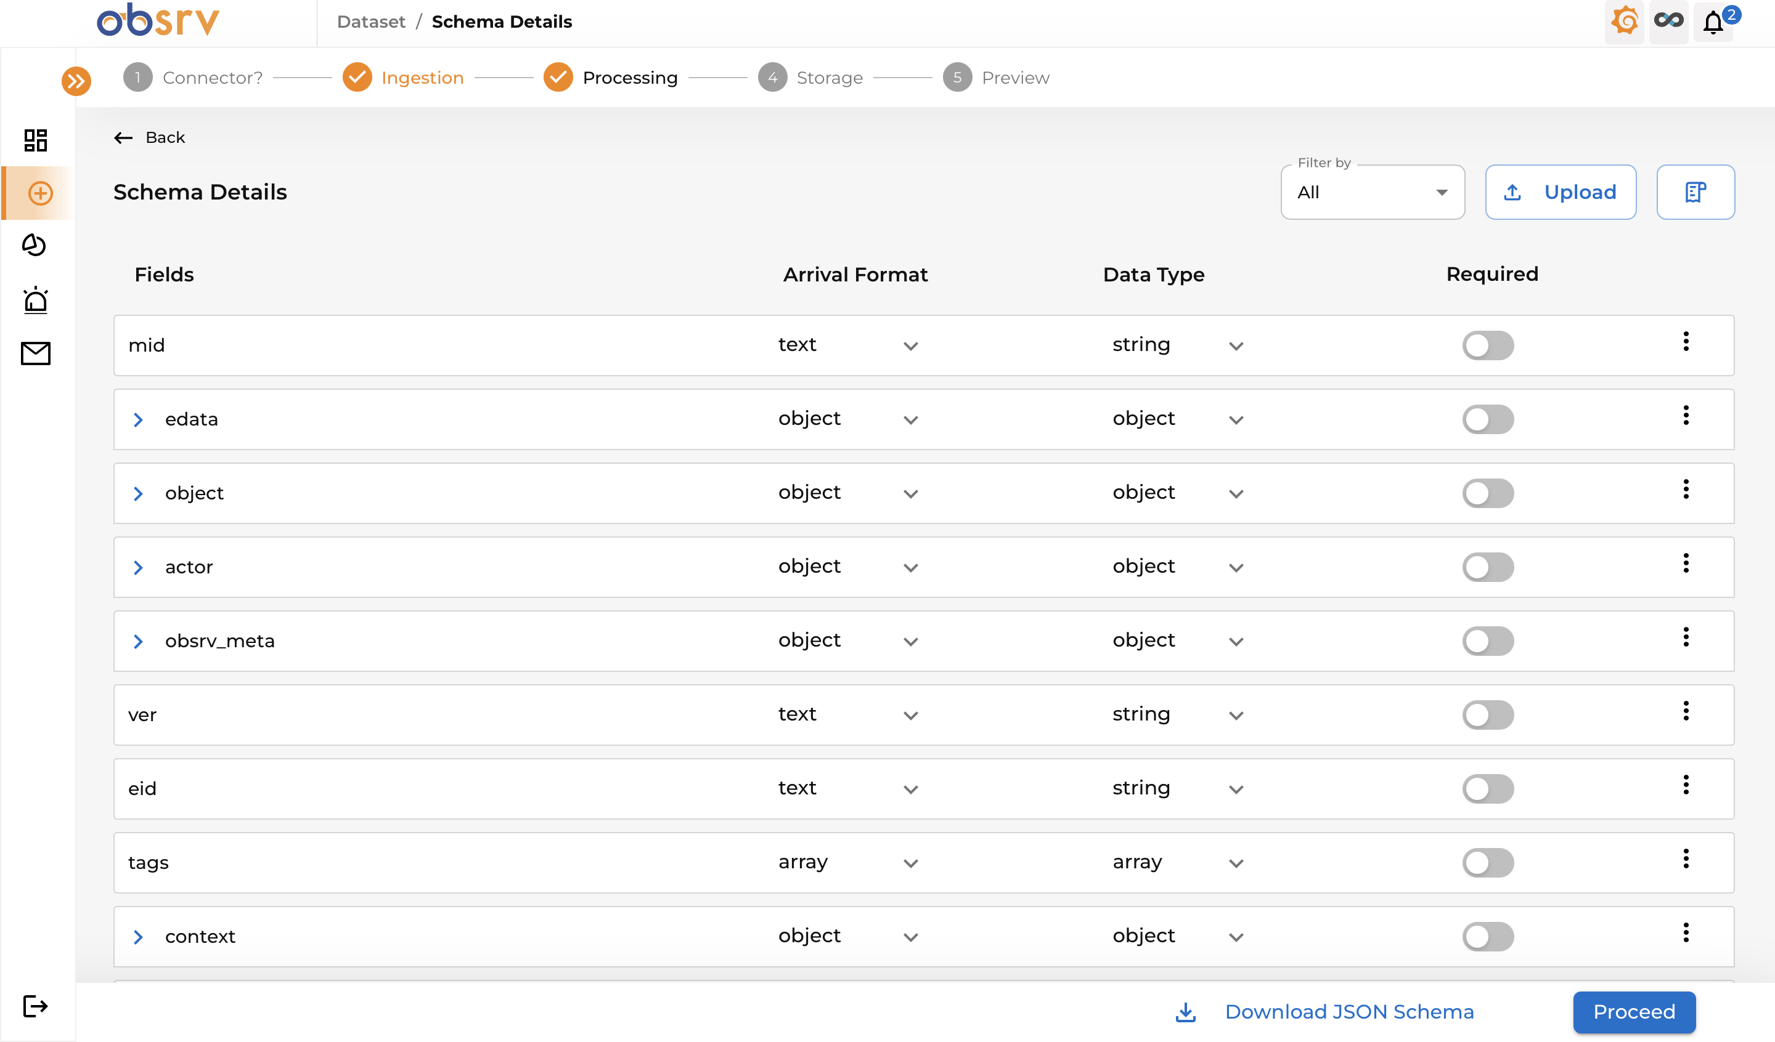Toggle Required switch for ver field

(x=1488, y=716)
